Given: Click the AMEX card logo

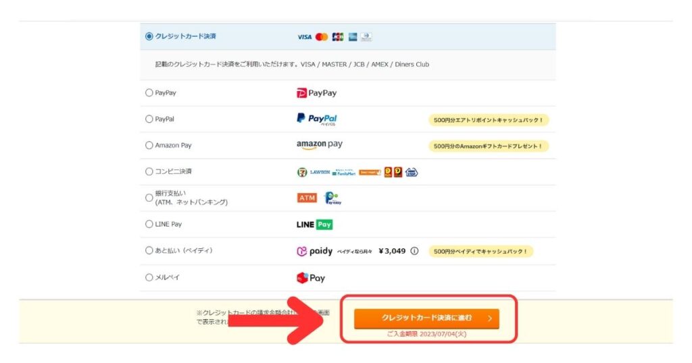Looking at the screenshot, I should coord(353,37).
